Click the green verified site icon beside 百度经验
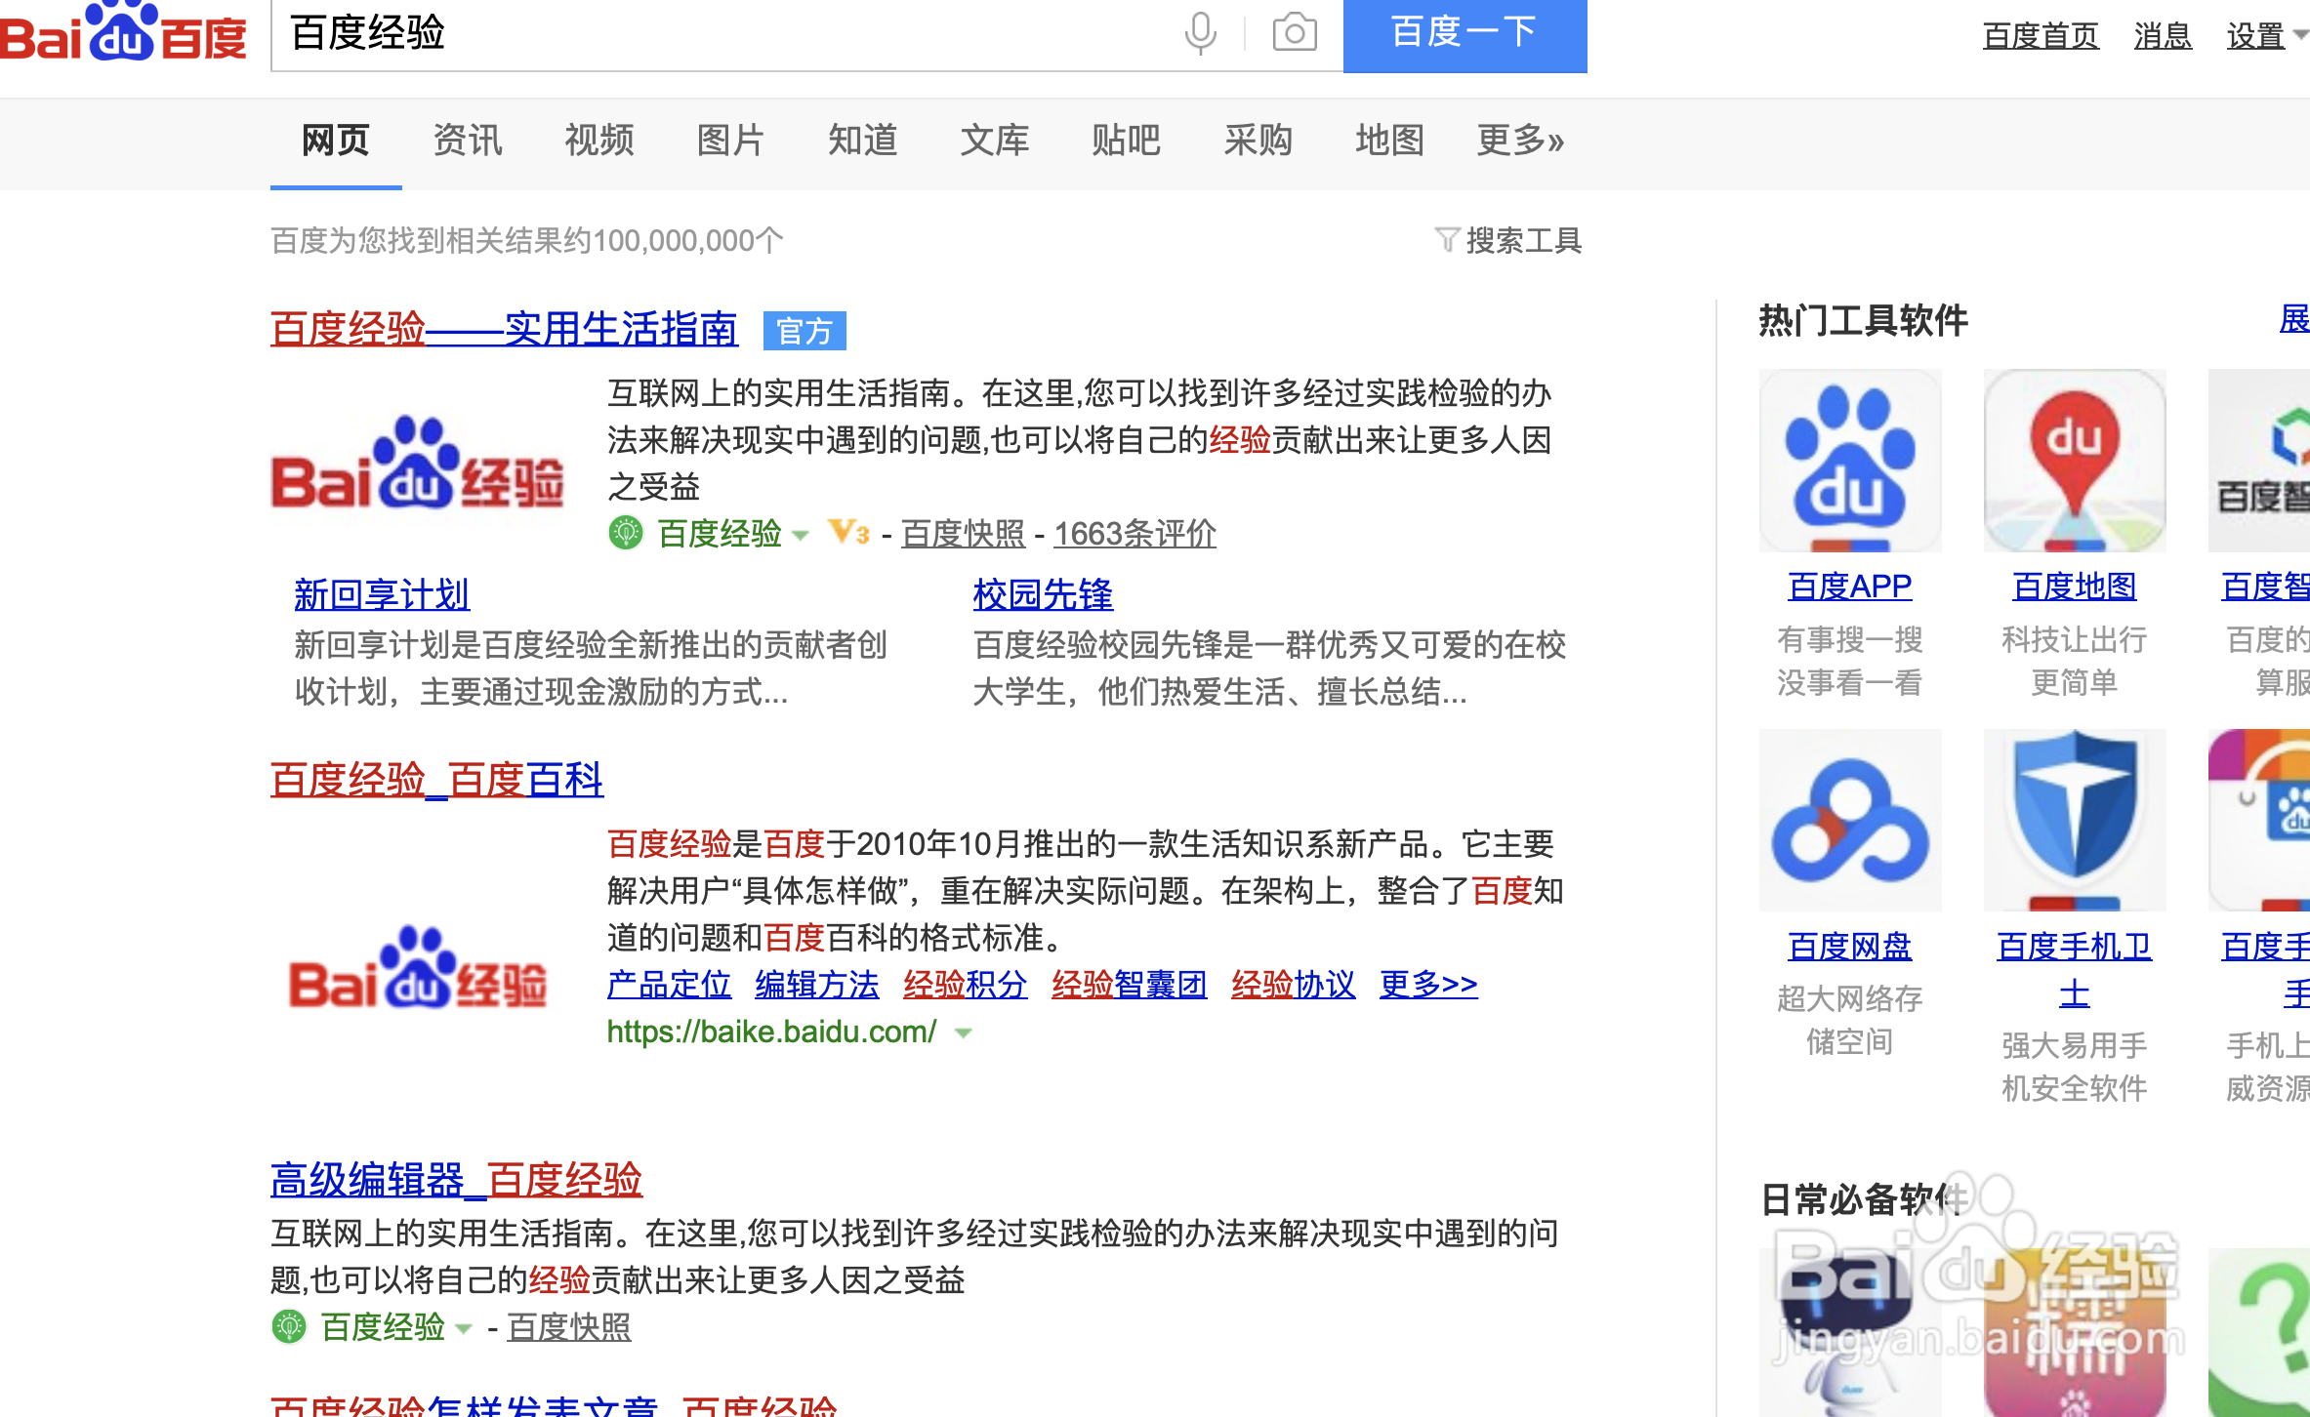 [628, 533]
